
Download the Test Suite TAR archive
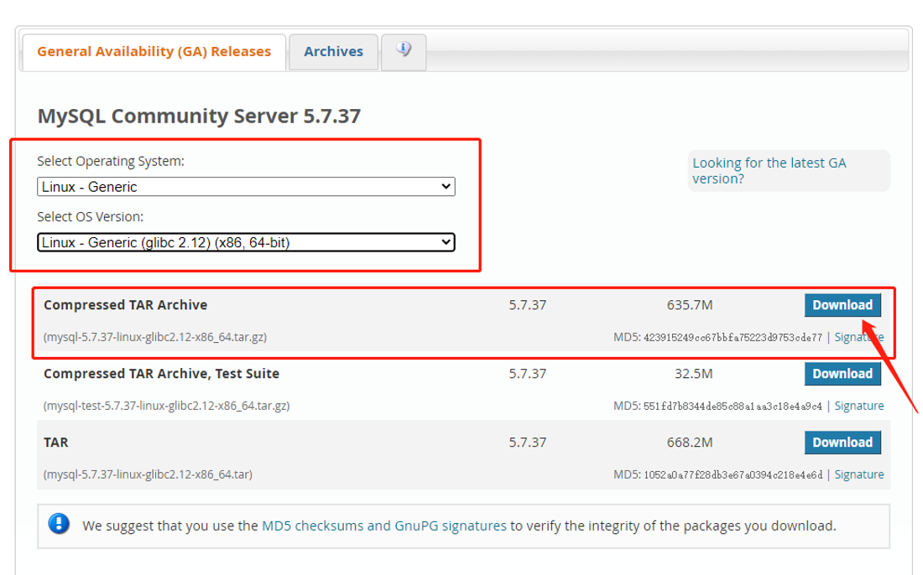point(842,374)
